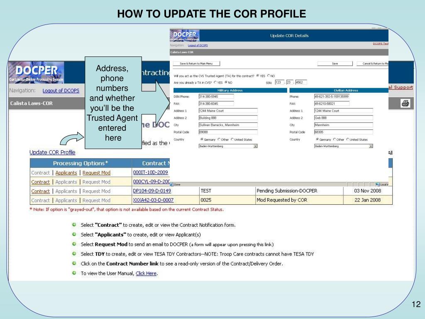The height and width of the screenshot is (319, 425).
Task: Click the middle SSN field containing 23
Action: pos(290,82)
